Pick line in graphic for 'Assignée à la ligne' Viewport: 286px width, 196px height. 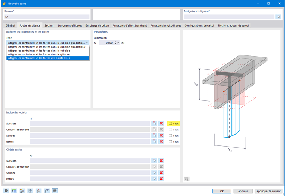[x=278, y=17]
